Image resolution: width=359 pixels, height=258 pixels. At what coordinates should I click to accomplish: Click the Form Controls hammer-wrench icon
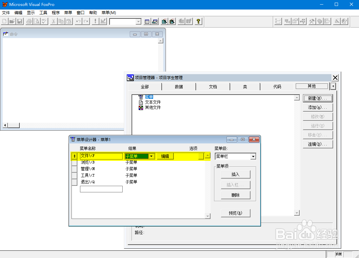(312, 22)
